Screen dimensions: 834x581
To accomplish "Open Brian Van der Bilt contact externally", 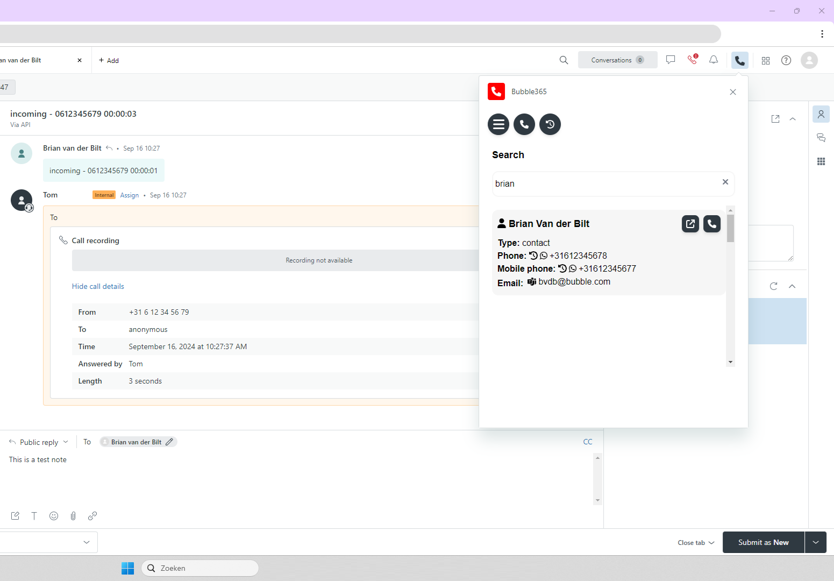I will (x=690, y=224).
